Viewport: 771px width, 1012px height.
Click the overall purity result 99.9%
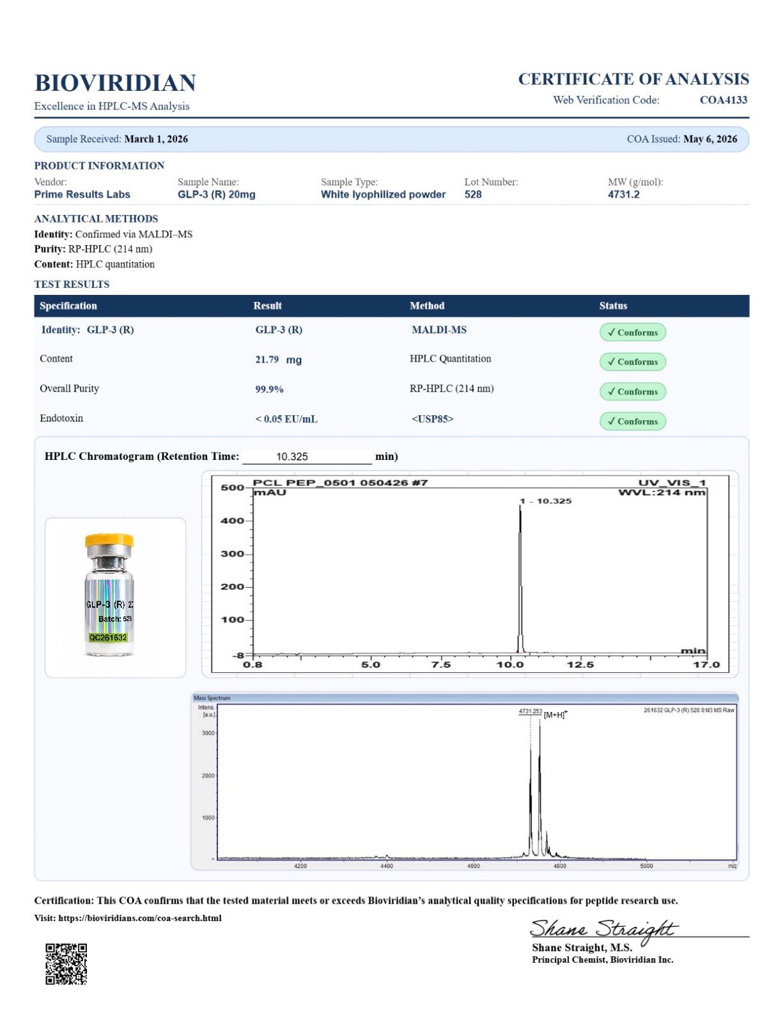point(270,389)
